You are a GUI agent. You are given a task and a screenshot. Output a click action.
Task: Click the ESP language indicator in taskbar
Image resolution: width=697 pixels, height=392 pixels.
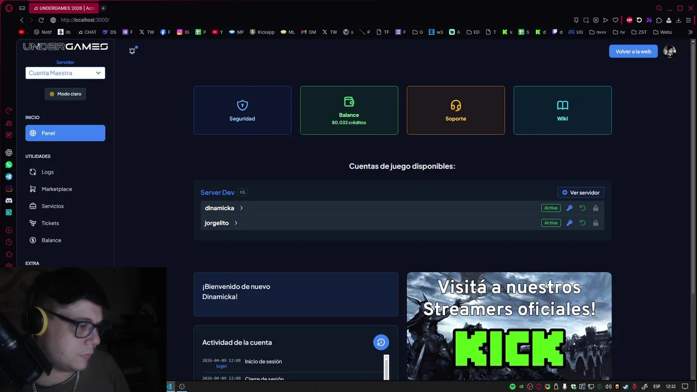point(657,387)
